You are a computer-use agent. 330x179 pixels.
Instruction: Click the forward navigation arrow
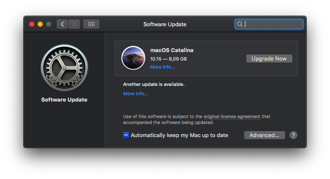74,24
